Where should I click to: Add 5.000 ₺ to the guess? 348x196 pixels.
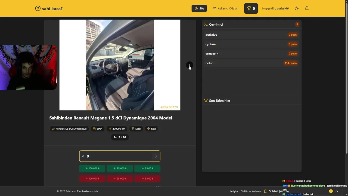(x=147, y=169)
